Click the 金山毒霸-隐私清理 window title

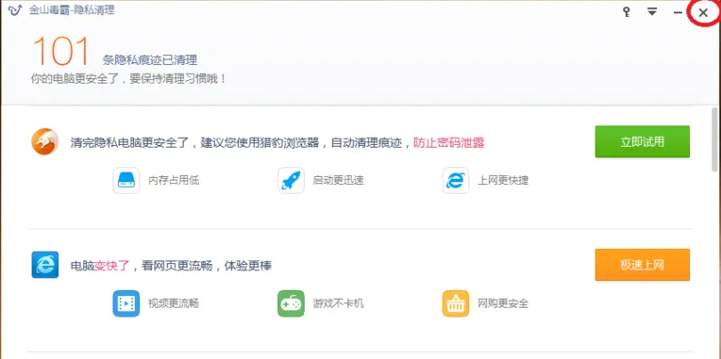(72, 10)
